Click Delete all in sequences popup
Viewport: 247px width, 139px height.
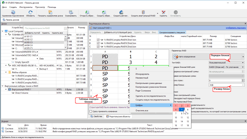pos(57,33)
